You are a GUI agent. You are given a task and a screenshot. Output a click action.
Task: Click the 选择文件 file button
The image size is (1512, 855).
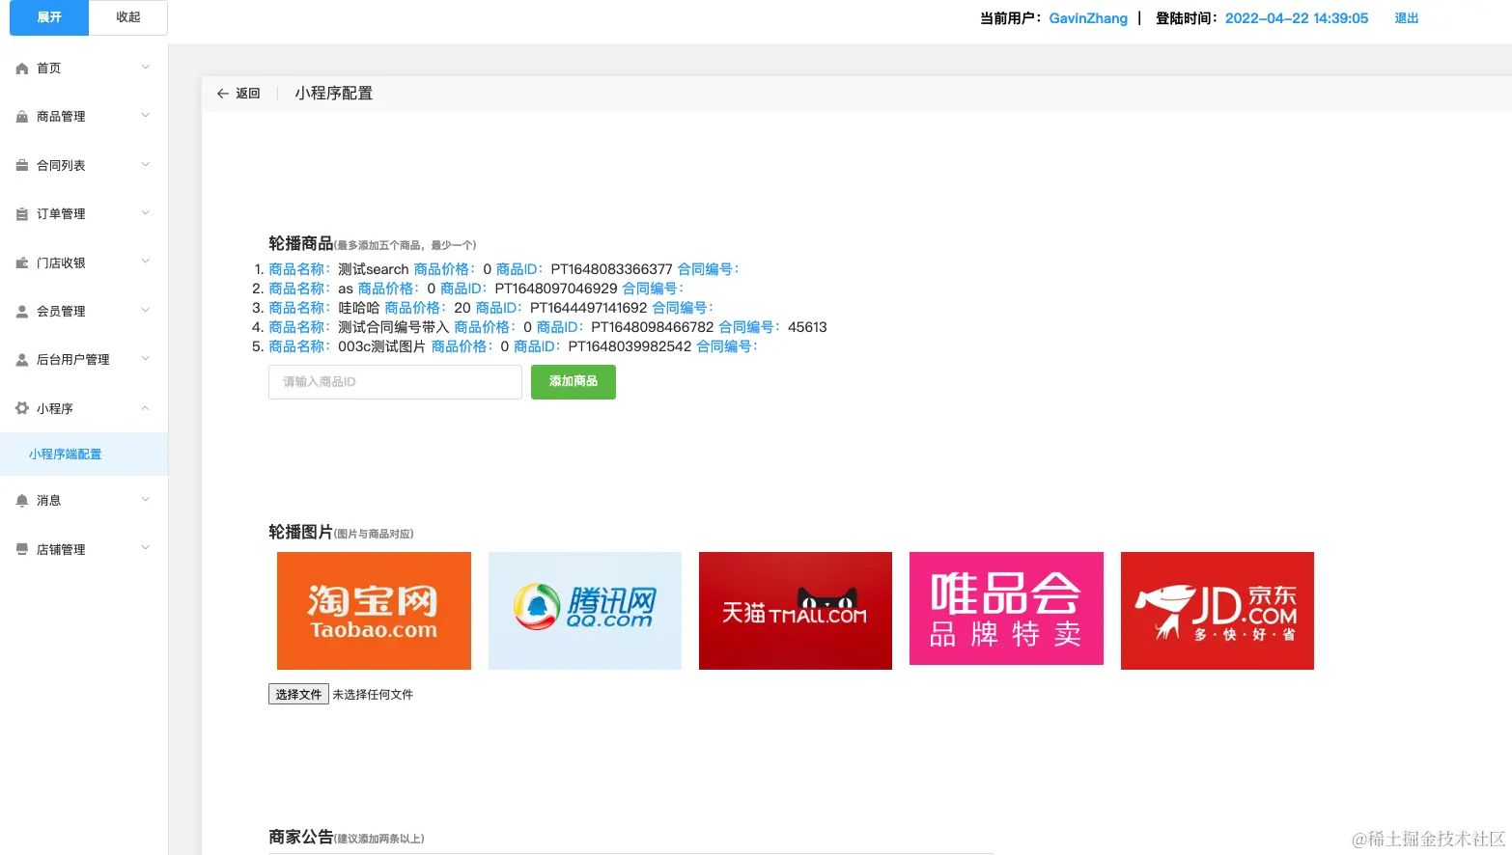click(x=298, y=694)
